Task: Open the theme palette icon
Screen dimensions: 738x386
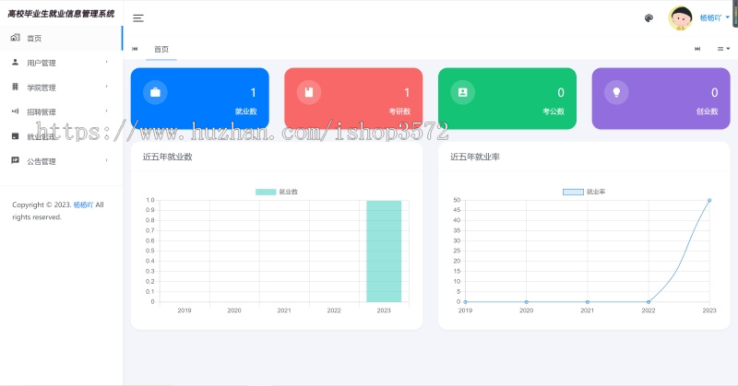Action: click(649, 18)
